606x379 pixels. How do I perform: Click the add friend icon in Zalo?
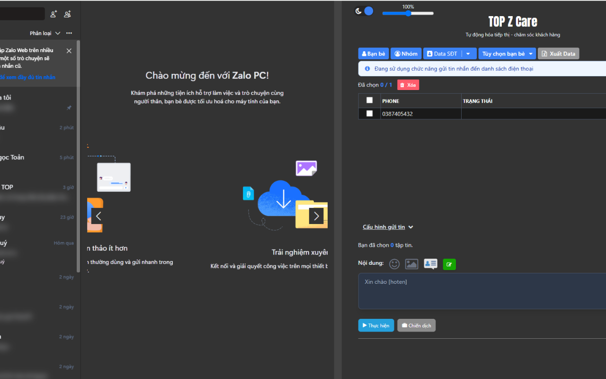[x=54, y=14]
